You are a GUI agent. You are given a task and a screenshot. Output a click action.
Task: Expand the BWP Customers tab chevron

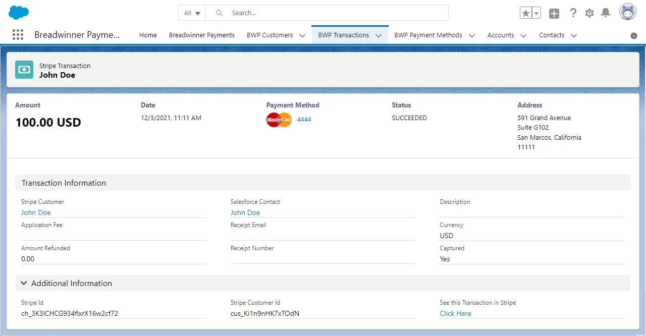click(x=302, y=35)
